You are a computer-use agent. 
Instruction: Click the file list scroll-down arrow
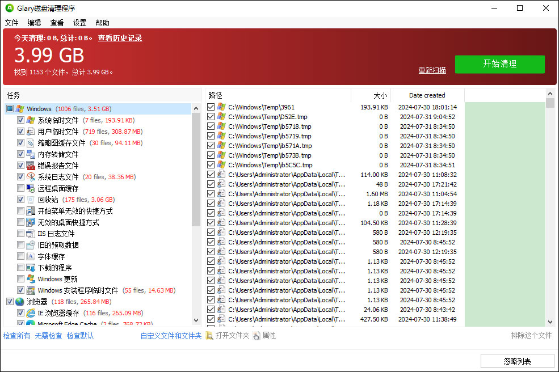550,322
